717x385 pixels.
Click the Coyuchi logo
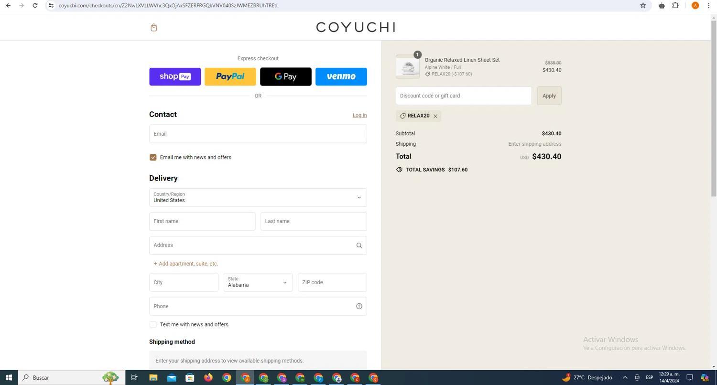[x=355, y=27]
